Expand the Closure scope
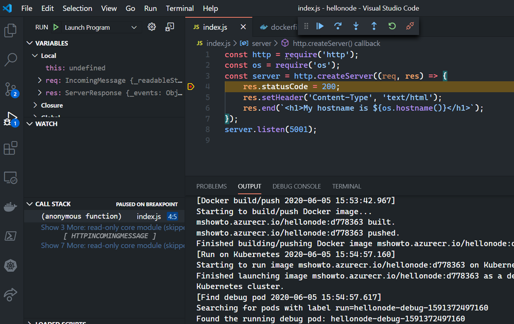Image resolution: width=514 pixels, height=324 pixels. point(35,105)
